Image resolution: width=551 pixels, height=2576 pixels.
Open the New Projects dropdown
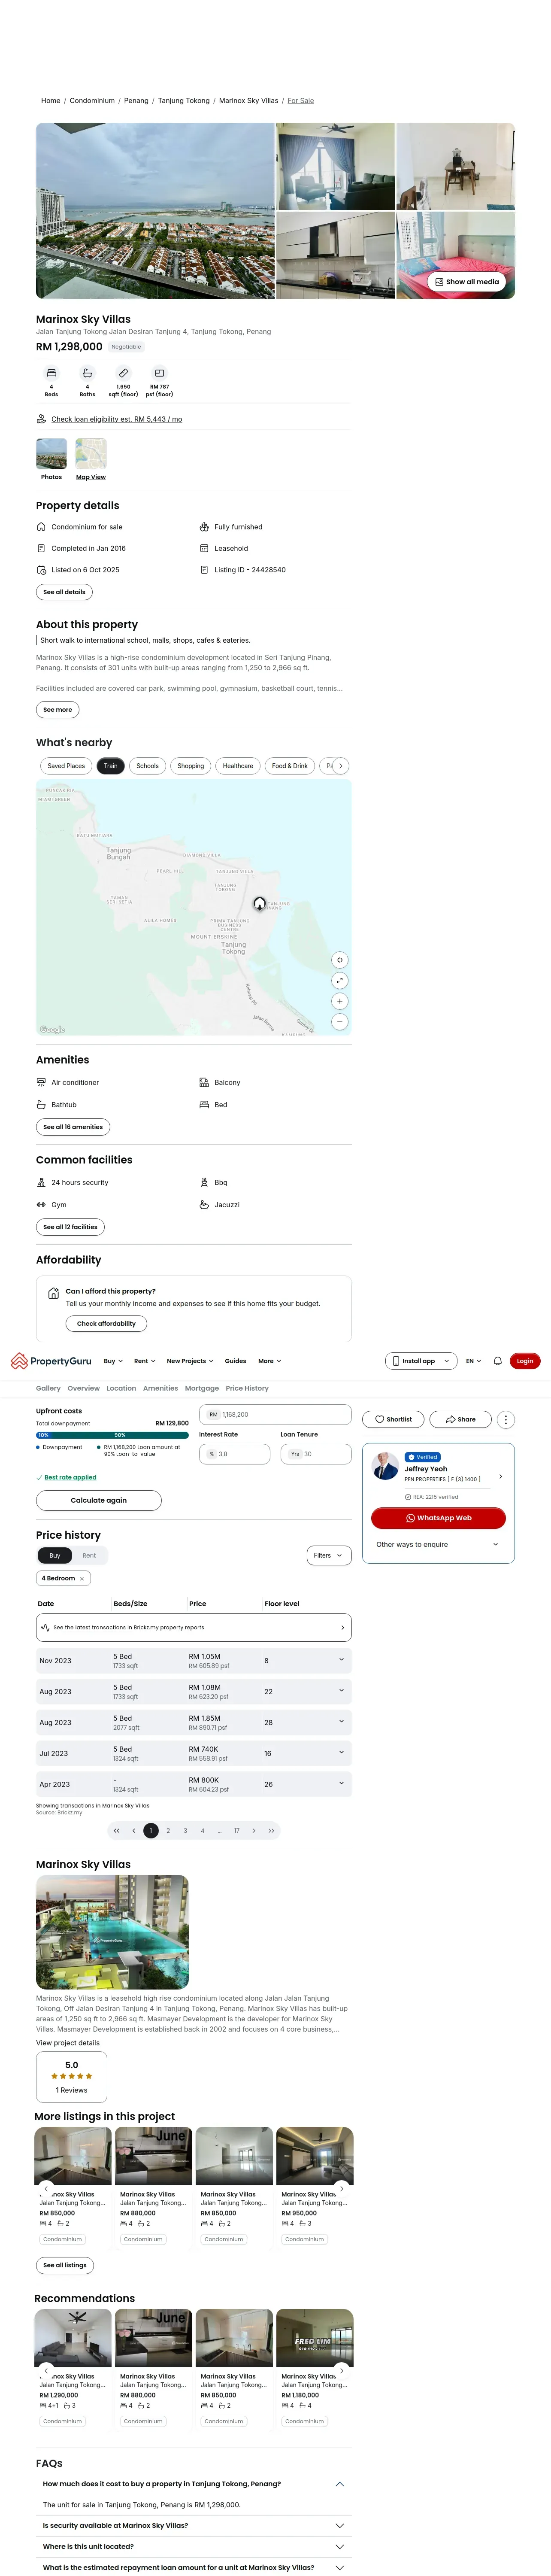[190, 1361]
